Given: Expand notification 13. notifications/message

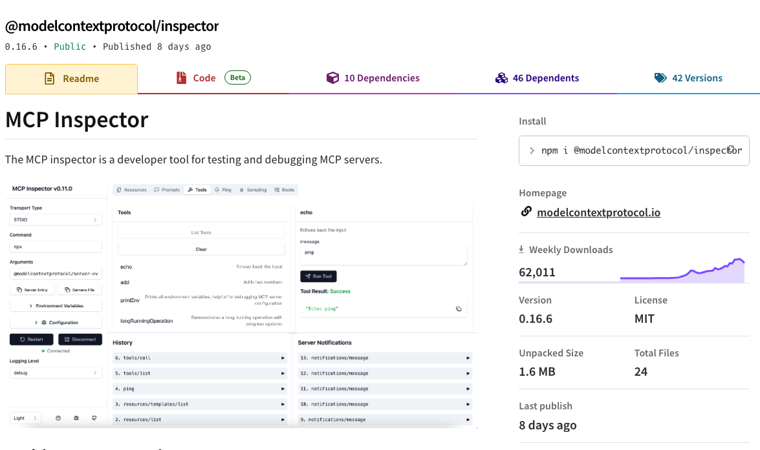Looking at the screenshot, I should pos(385,358).
